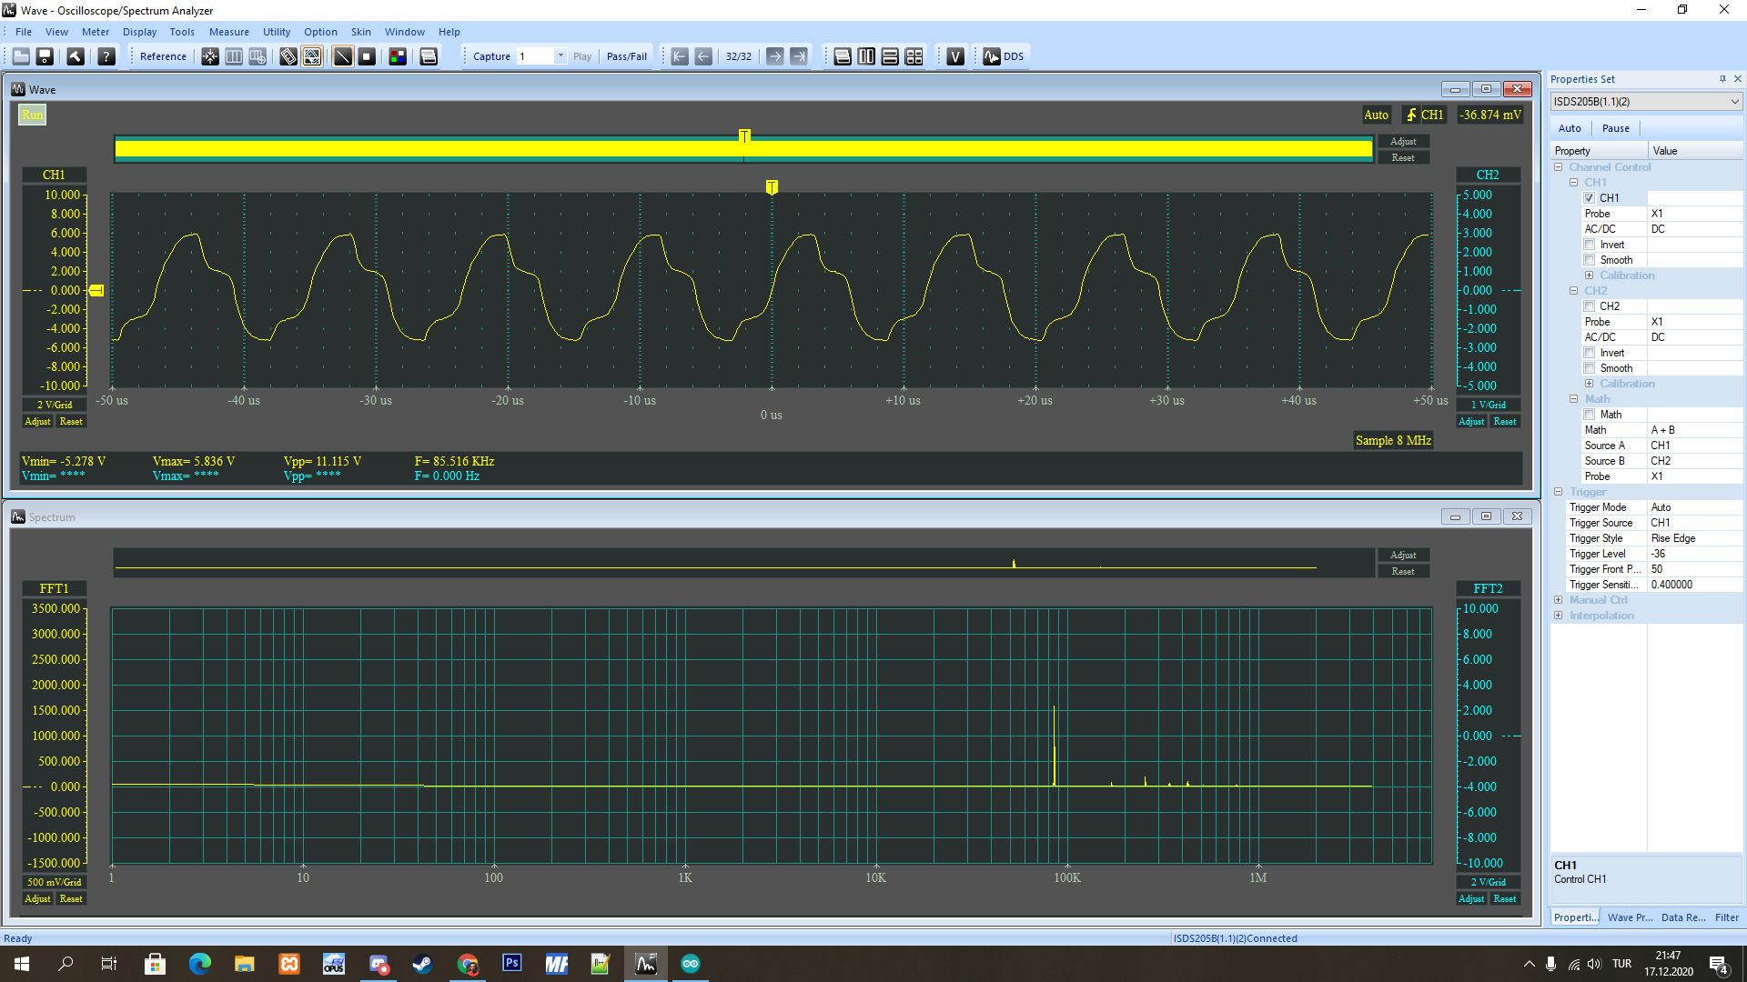
Task: Toggle the CH1 Invert checkbox
Action: (x=1590, y=245)
